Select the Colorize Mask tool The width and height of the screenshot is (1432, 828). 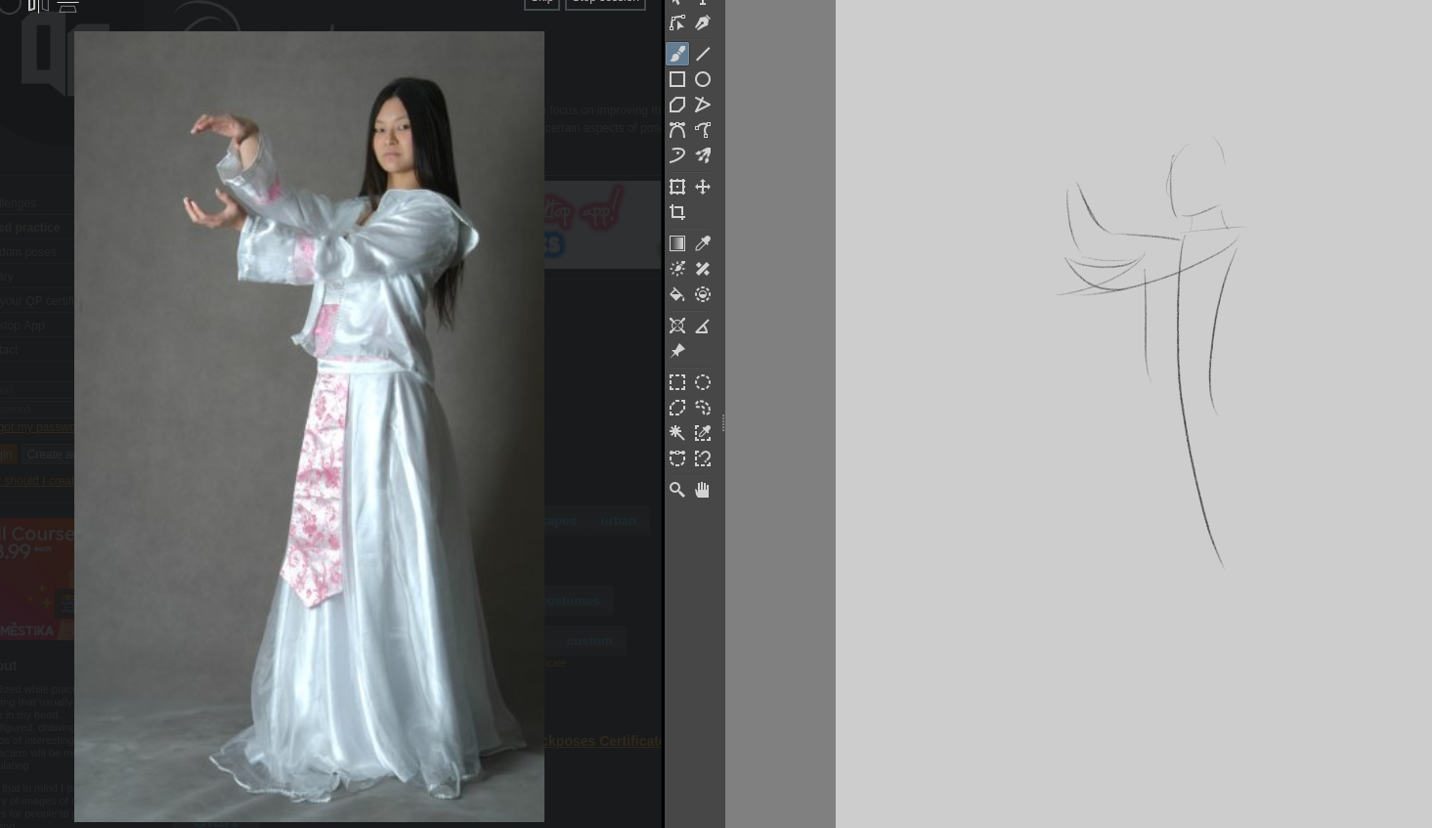pyautogui.click(x=677, y=269)
